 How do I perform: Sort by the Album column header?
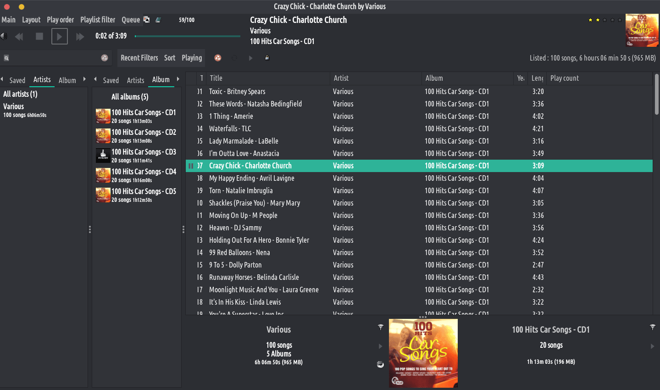click(467, 78)
